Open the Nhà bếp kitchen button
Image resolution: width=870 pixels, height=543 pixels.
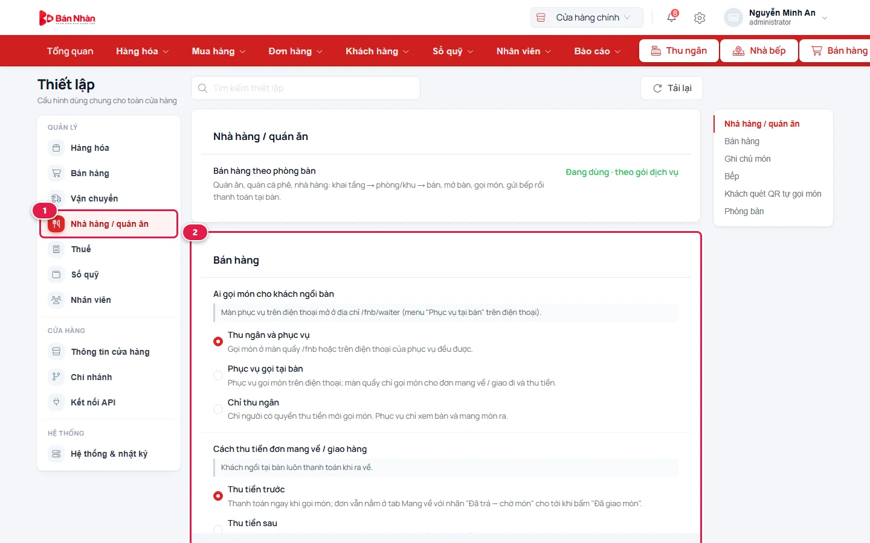[759, 51]
